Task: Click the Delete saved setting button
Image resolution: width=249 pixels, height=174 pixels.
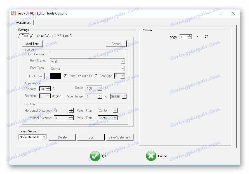Action: coord(62,137)
